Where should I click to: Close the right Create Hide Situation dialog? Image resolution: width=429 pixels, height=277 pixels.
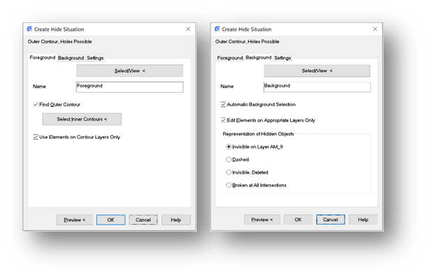375,29
